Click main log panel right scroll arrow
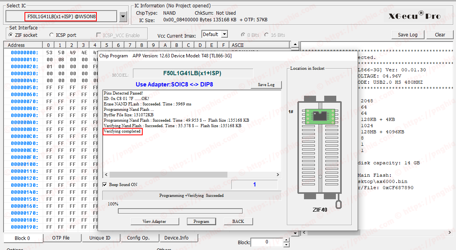Screen dimensions: 456x250 [450, 232]
